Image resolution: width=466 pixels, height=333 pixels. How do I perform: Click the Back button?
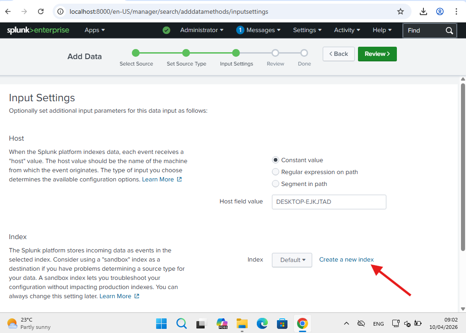[x=338, y=54]
